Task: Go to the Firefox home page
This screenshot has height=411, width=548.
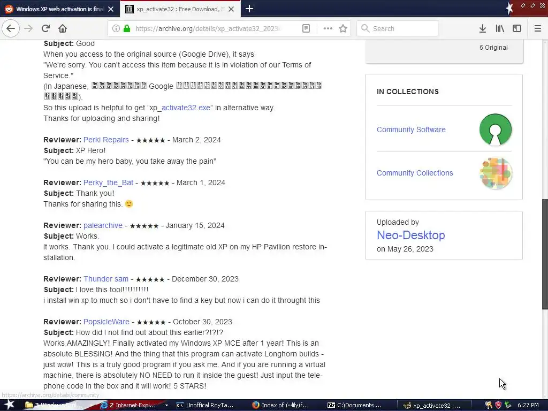Action: coord(63,28)
